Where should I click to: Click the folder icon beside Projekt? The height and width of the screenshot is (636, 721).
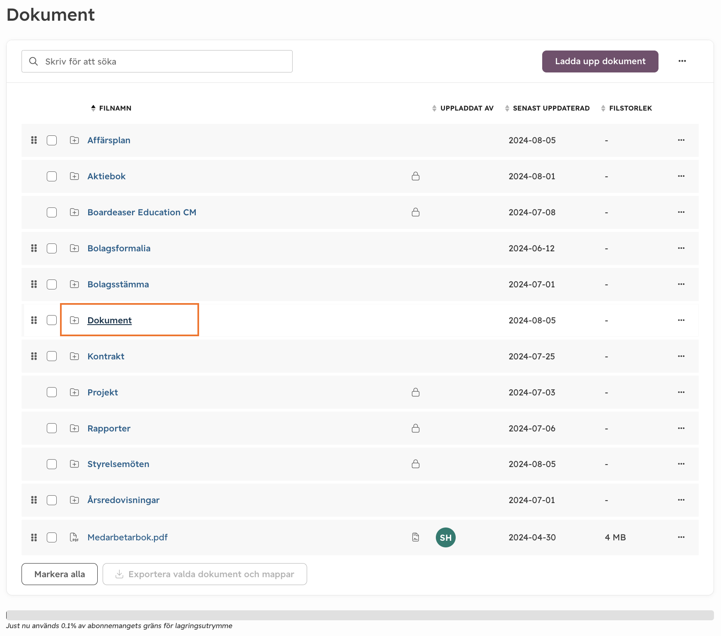pyautogui.click(x=75, y=393)
